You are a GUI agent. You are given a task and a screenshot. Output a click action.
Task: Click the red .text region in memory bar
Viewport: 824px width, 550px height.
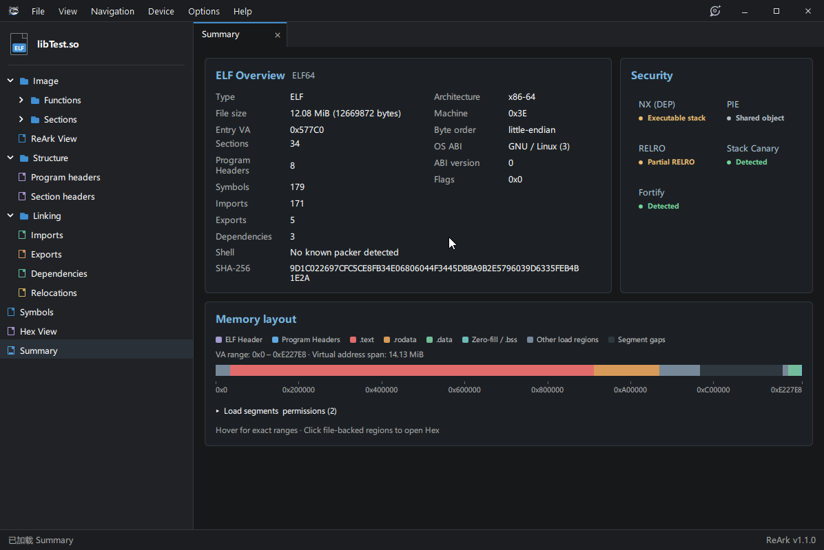pos(412,370)
